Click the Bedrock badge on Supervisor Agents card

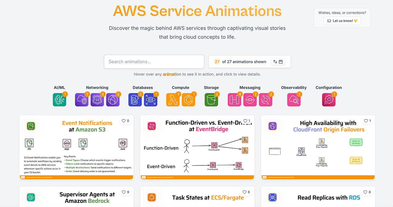31,197
